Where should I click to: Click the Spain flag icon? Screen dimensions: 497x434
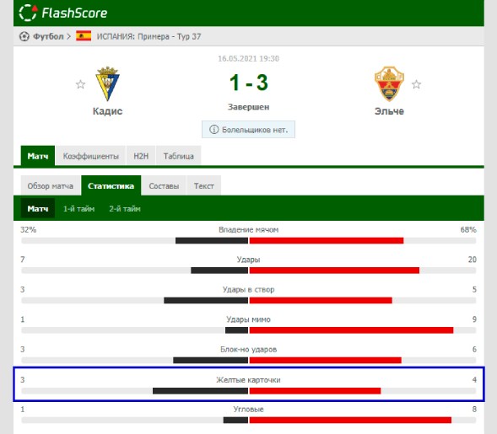point(84,35)
